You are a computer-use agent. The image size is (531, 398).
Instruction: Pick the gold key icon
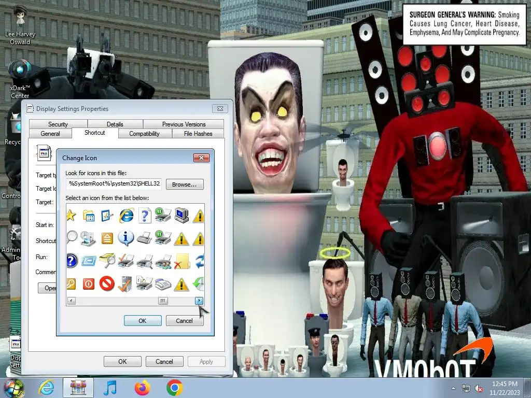[71, 283]
